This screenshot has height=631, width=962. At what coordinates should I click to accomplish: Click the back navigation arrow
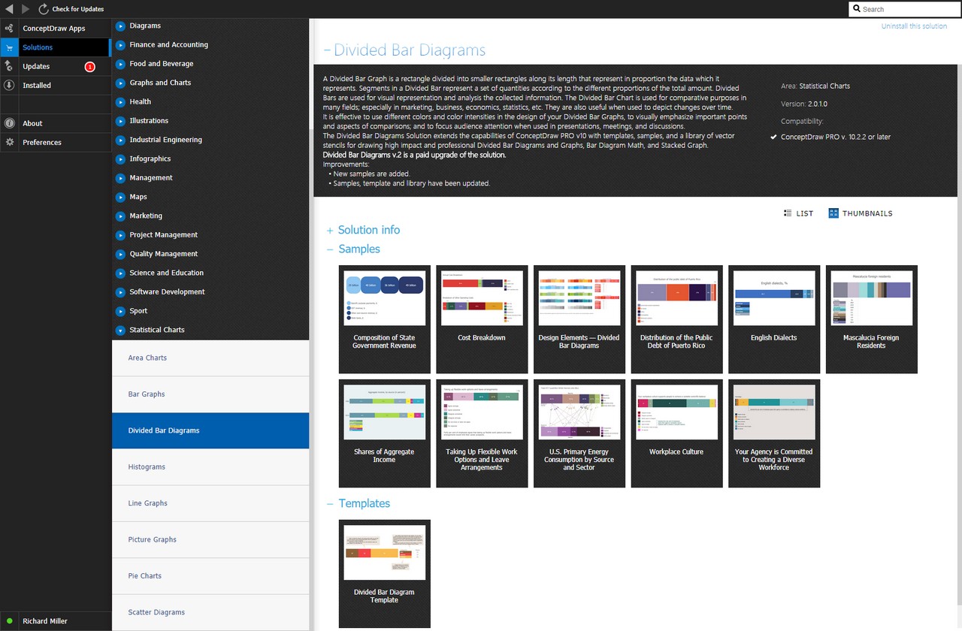tap(9, 9)
